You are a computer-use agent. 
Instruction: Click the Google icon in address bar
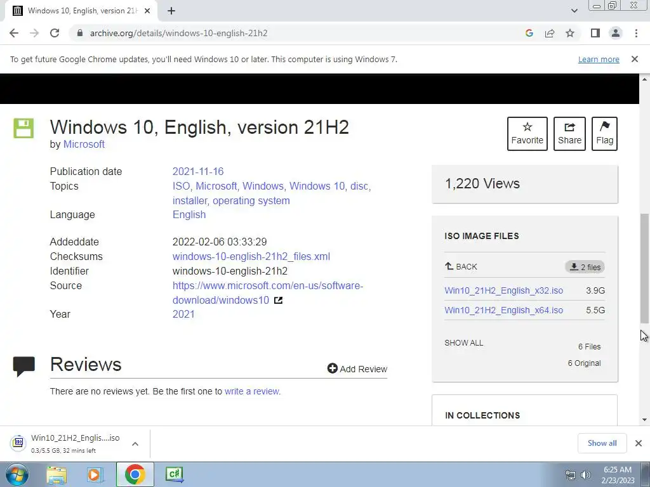[529, 33]
